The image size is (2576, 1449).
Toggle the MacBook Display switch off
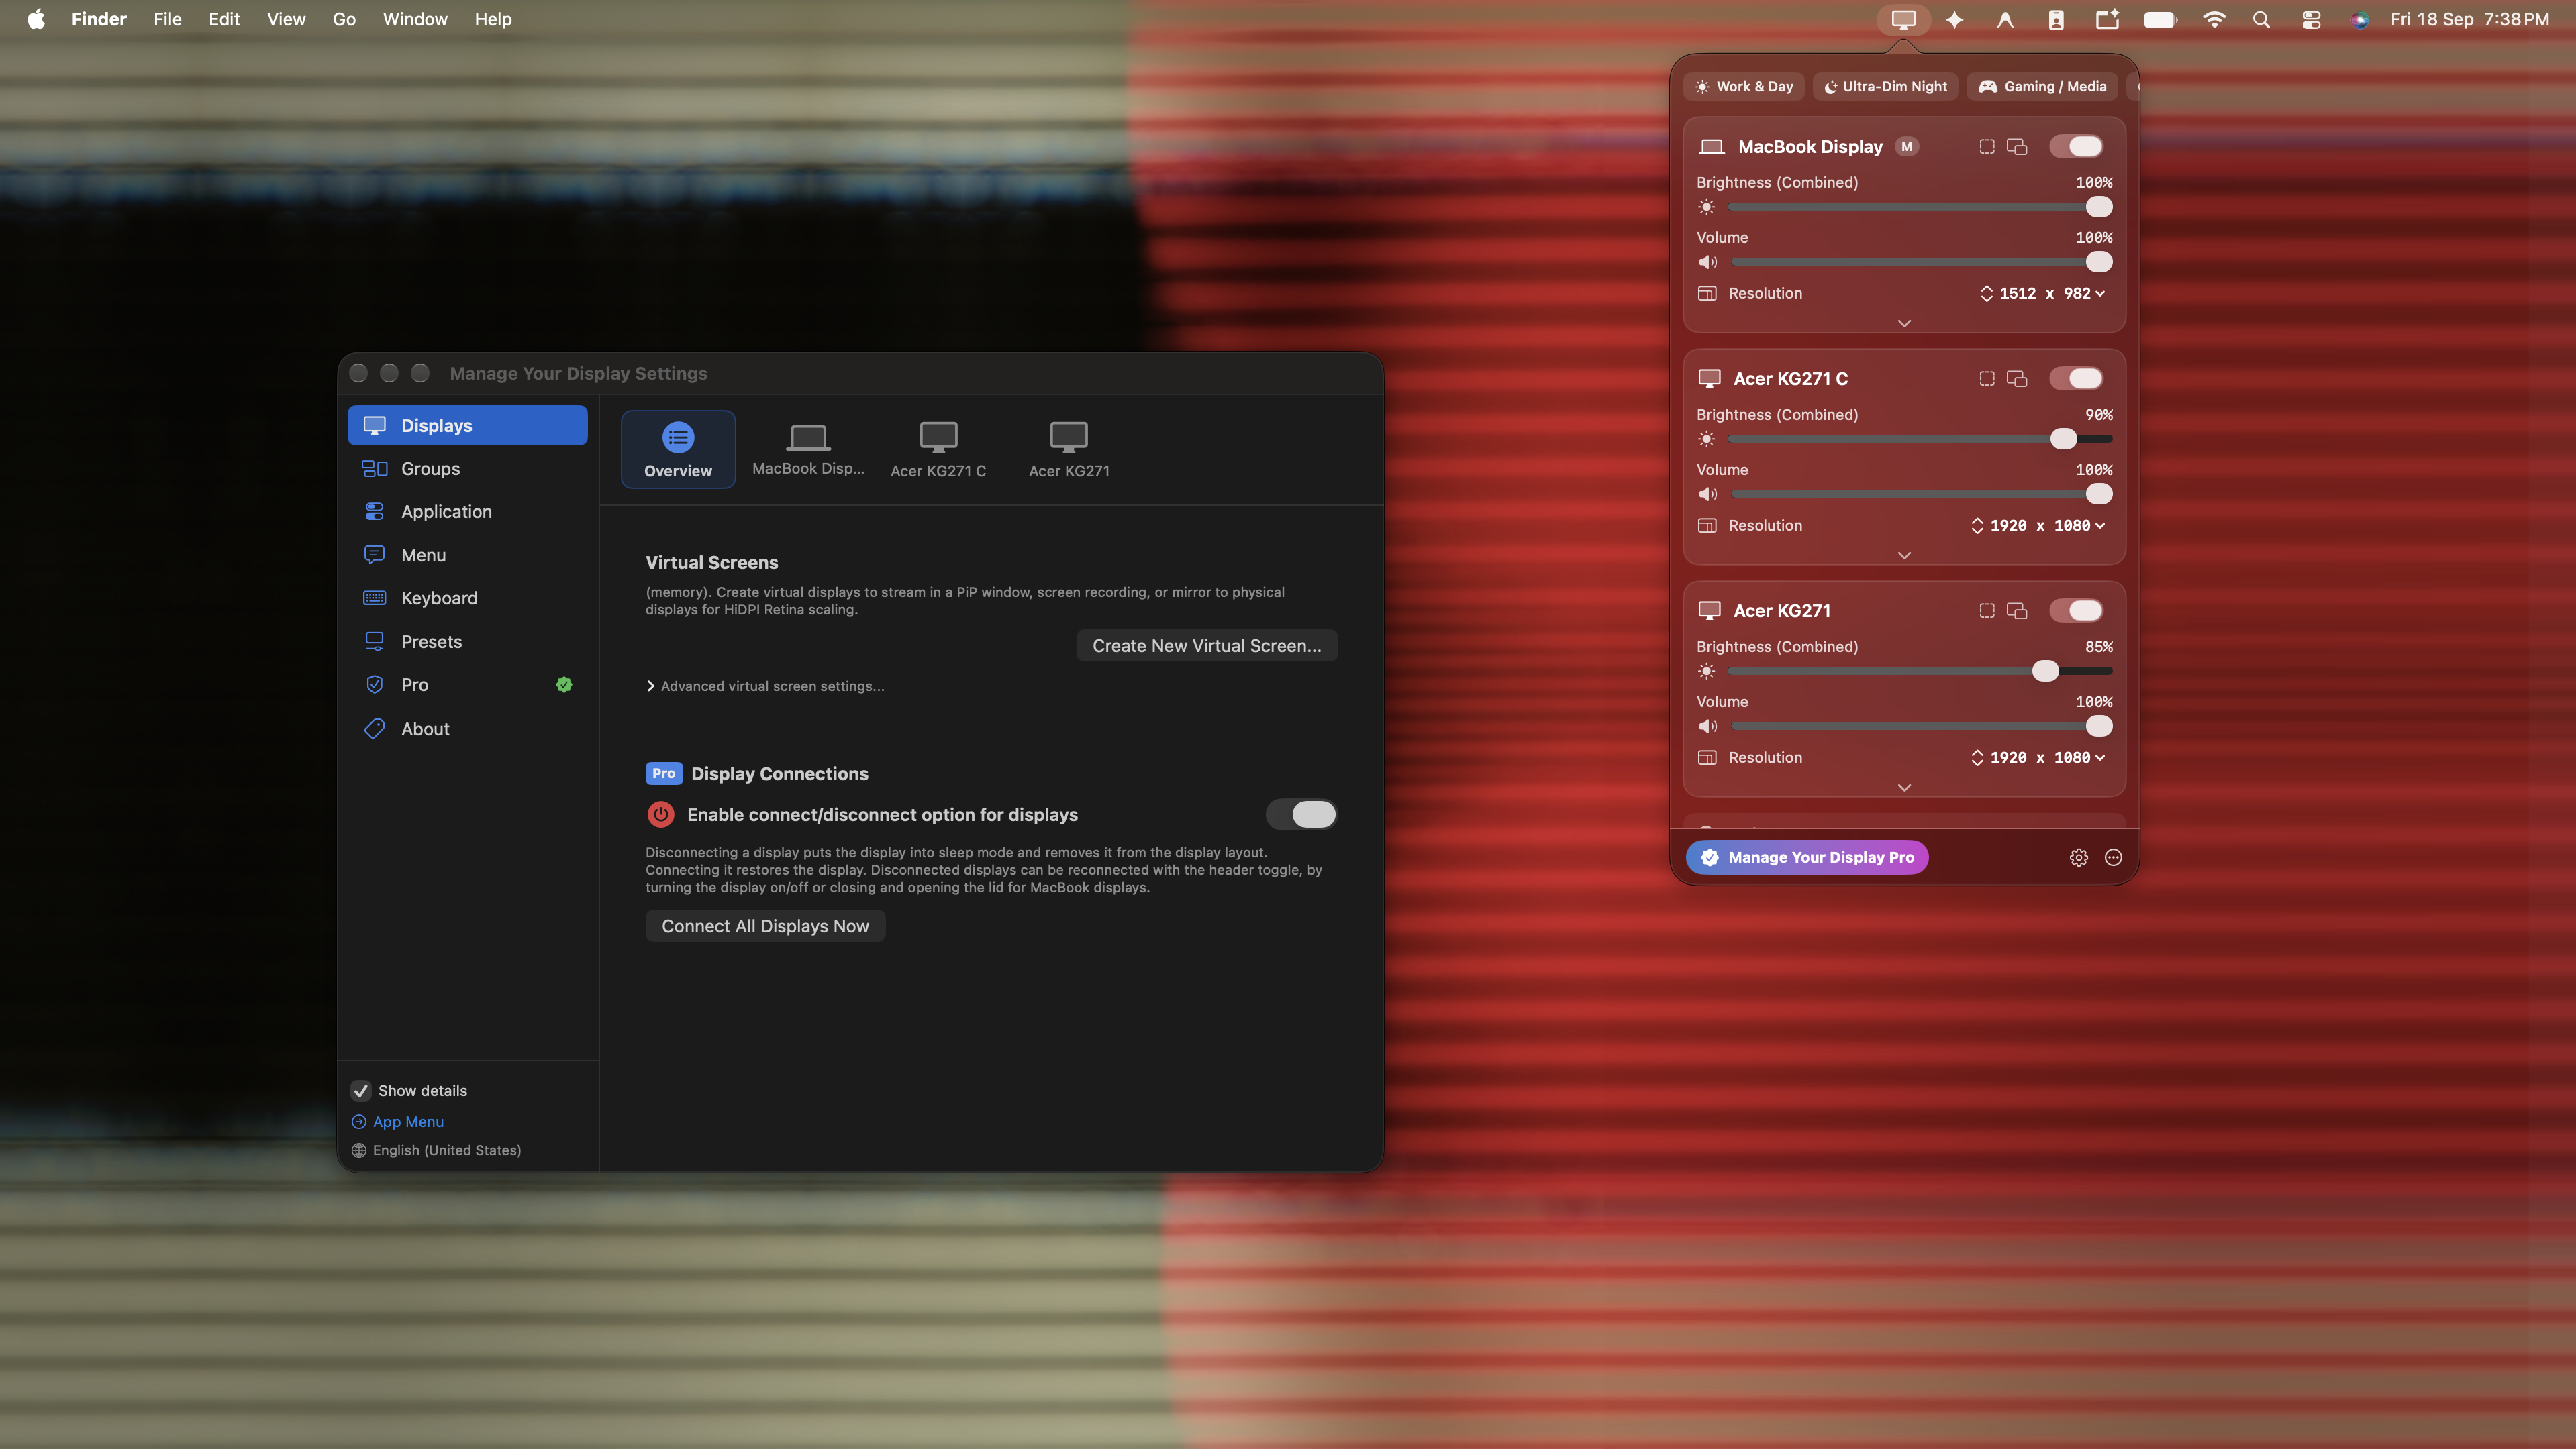[2075, 147]
